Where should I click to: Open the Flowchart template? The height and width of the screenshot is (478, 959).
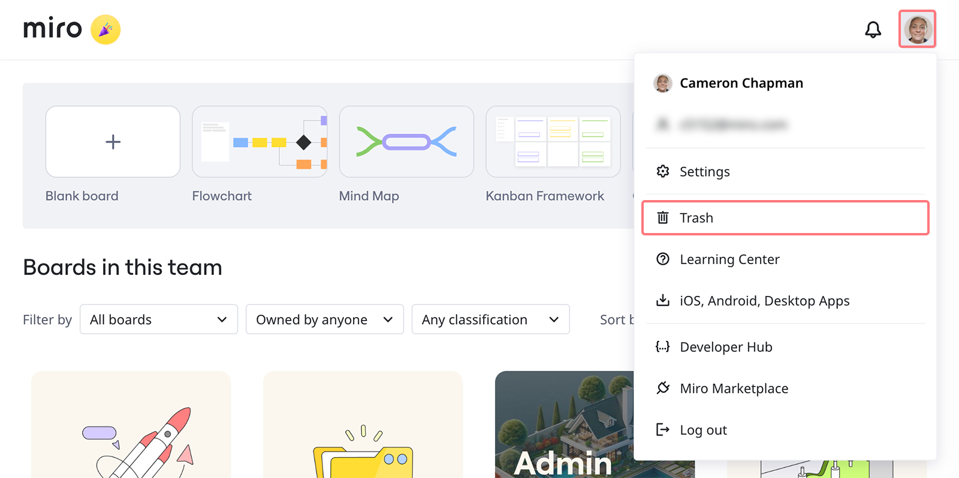click(260, 142)
